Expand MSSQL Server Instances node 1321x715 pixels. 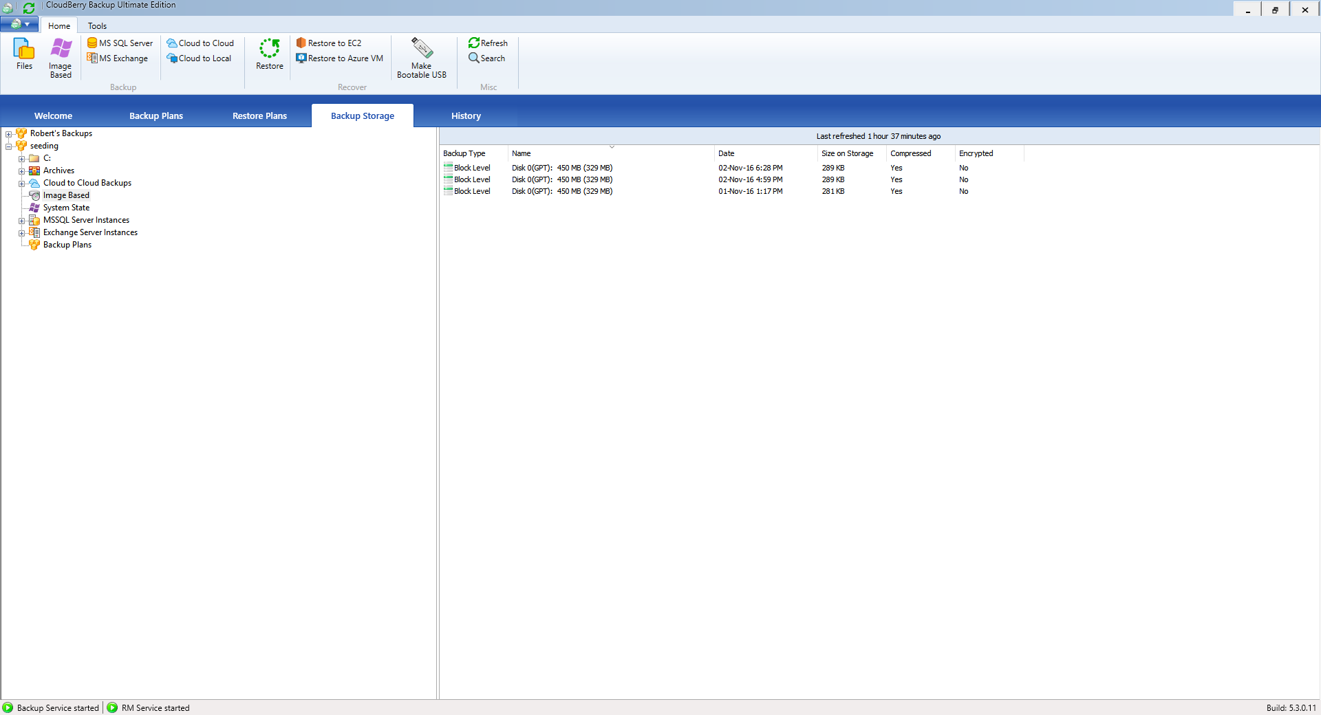21,221
